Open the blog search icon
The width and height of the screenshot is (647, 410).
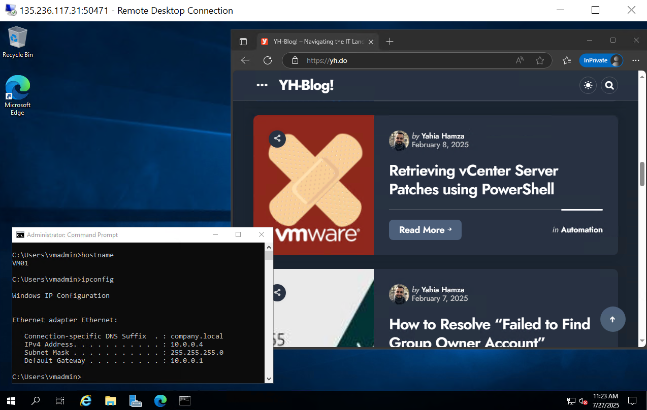pyautogui.click(x=609, y=85)
